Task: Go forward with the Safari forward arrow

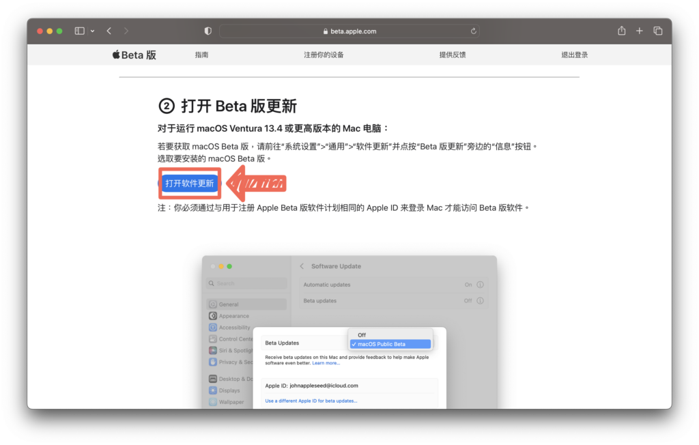Action: [x=126, y=31]
